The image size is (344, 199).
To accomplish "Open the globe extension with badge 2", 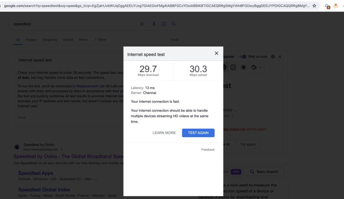I will pos(327,6).
